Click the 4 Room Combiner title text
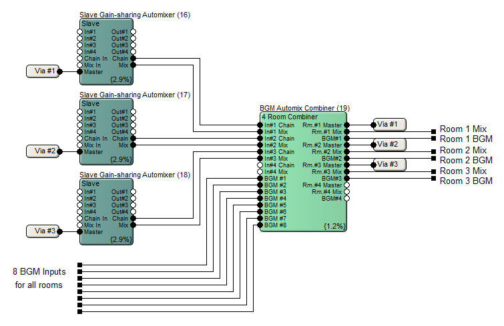504x326 pixels. (x=290, y=117)
